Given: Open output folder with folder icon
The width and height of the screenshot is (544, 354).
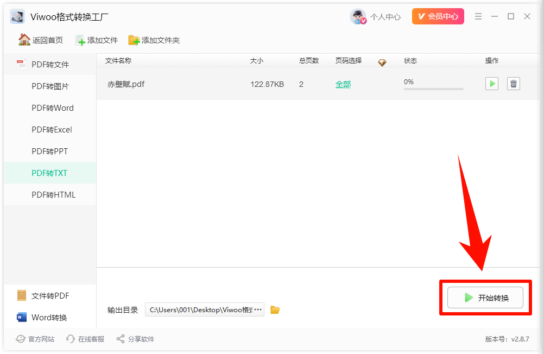Looking at the screenshot, I should click(x=275, y=309).
